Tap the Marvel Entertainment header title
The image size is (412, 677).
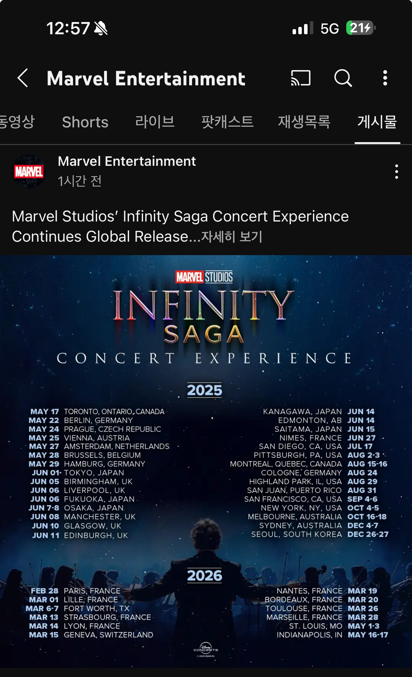(x=146, y=78)
